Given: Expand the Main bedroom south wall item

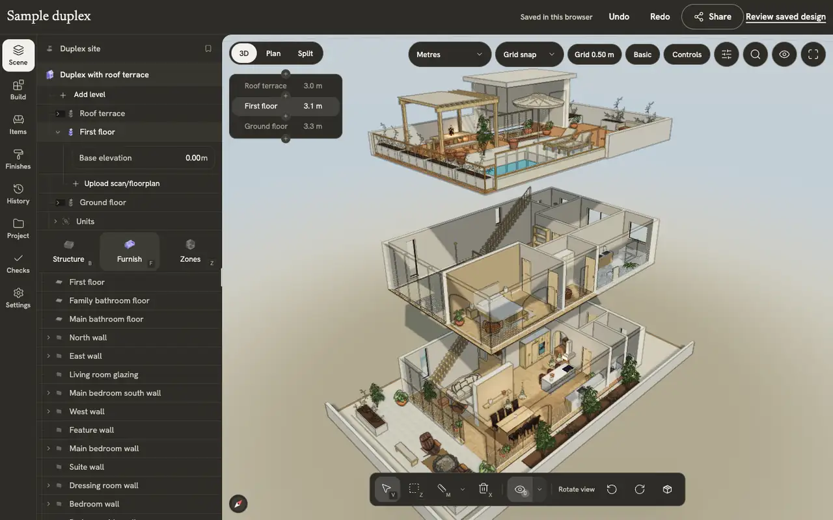Looking at the screenshot, I should pos(48,393).
